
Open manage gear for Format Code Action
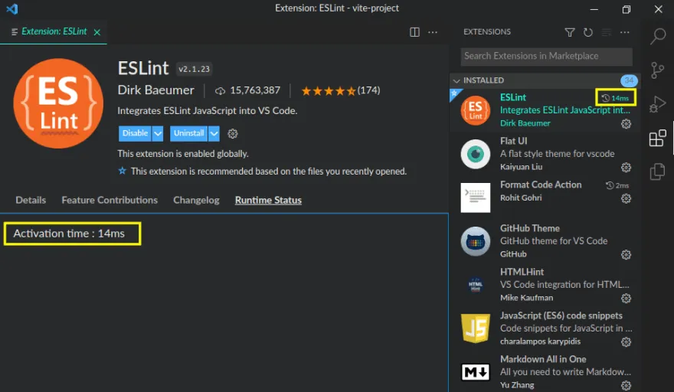tap(627, 198)
